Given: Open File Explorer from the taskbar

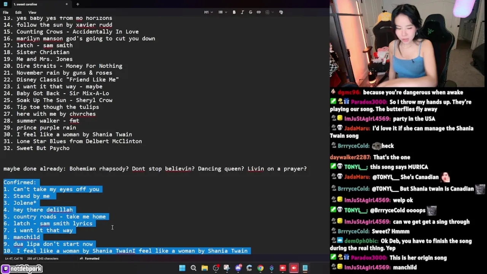Looking at the screenshot, I should tap(204, 268).
